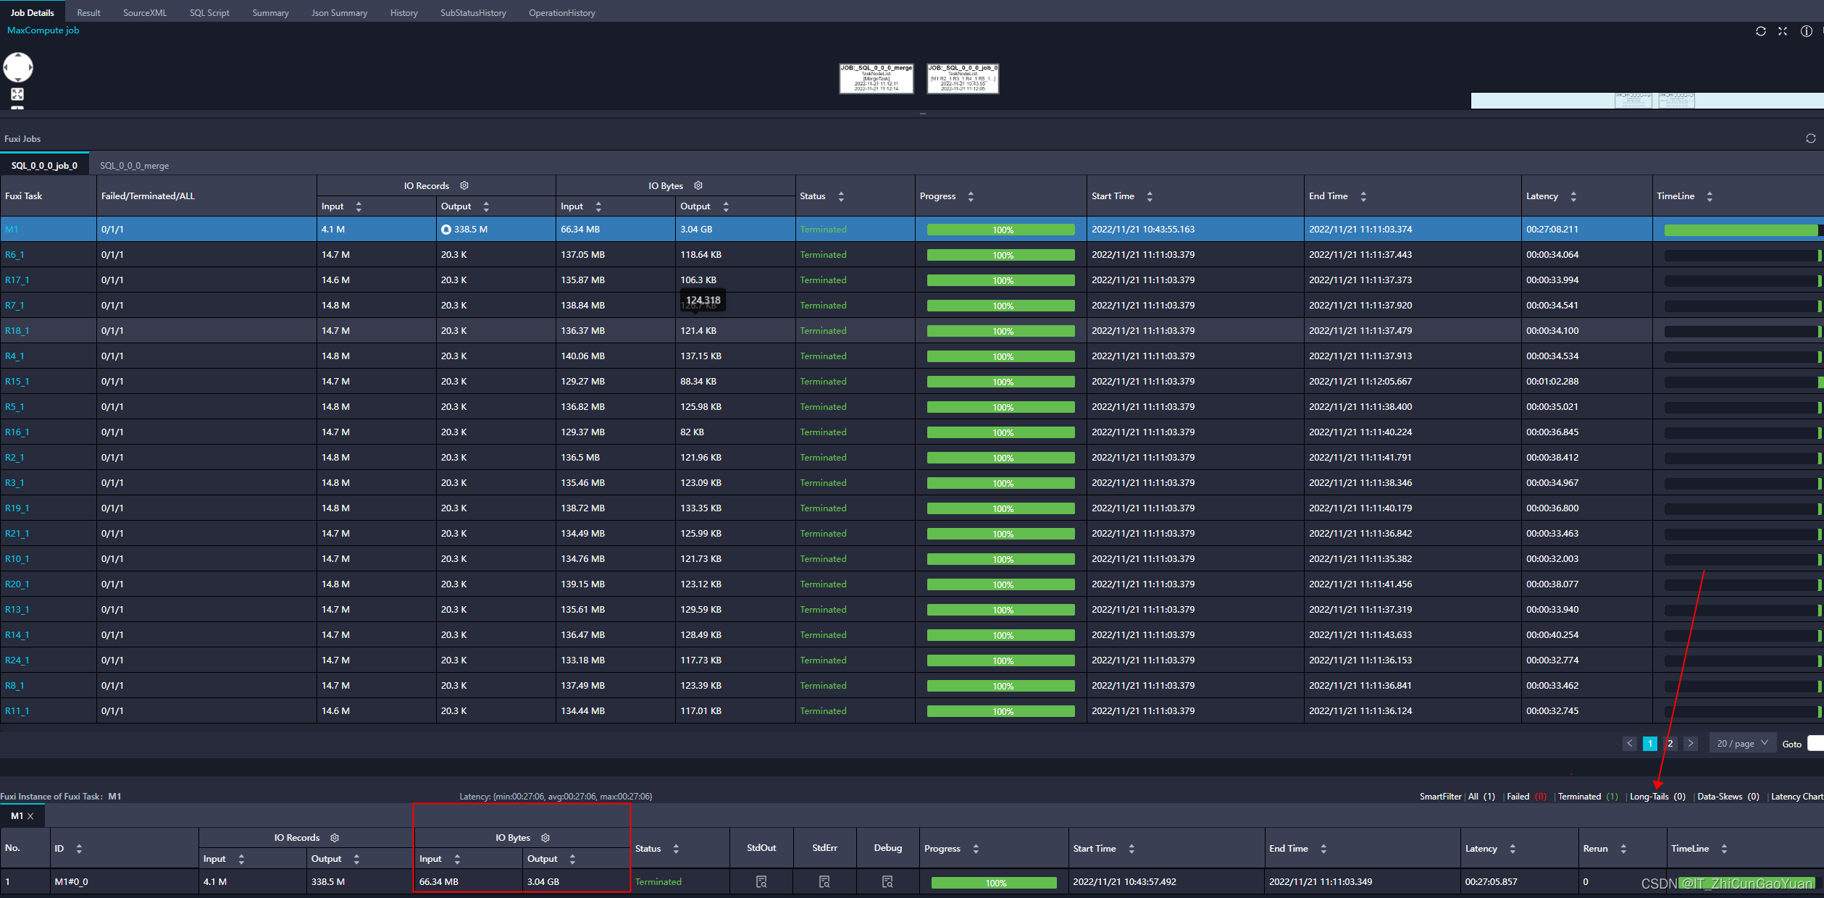Sort task table by Status
This screenshot has width=1824, height=898.
click(x=841, y=196)
